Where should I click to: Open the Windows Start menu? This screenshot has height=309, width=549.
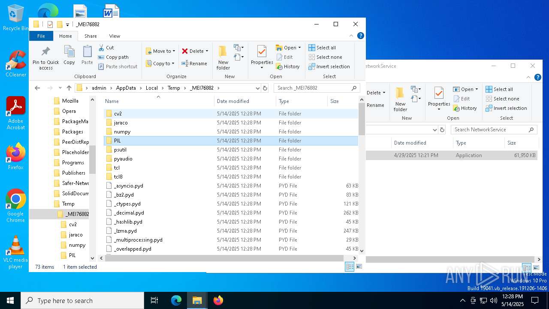[10, 300]
